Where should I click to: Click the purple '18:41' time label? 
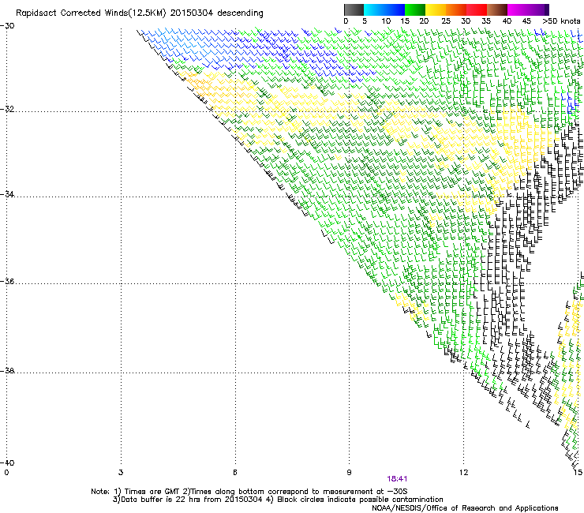pos(397,479)
